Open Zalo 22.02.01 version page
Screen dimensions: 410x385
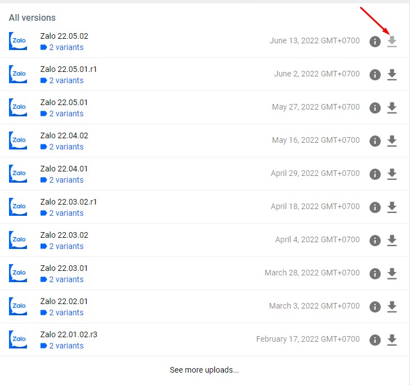[x=64, y=301]
